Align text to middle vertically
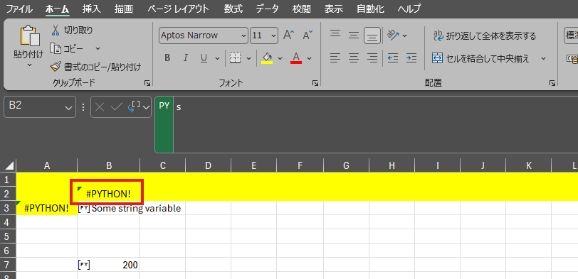The height and width of the screenshot is (279, 578). (x=354, y=35)
